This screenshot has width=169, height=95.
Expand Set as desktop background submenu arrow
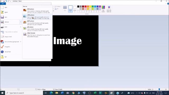21,42
